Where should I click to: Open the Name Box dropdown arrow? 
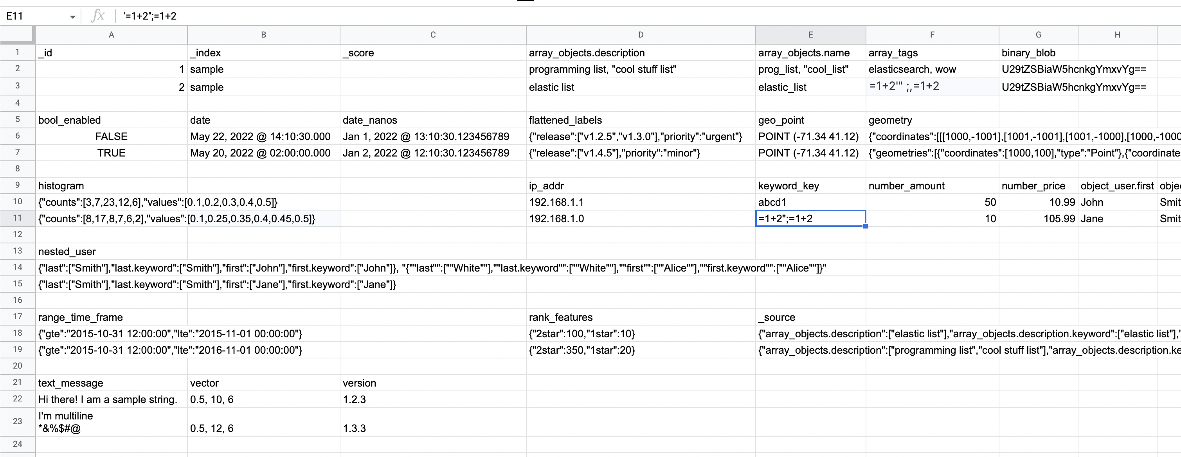72,17
